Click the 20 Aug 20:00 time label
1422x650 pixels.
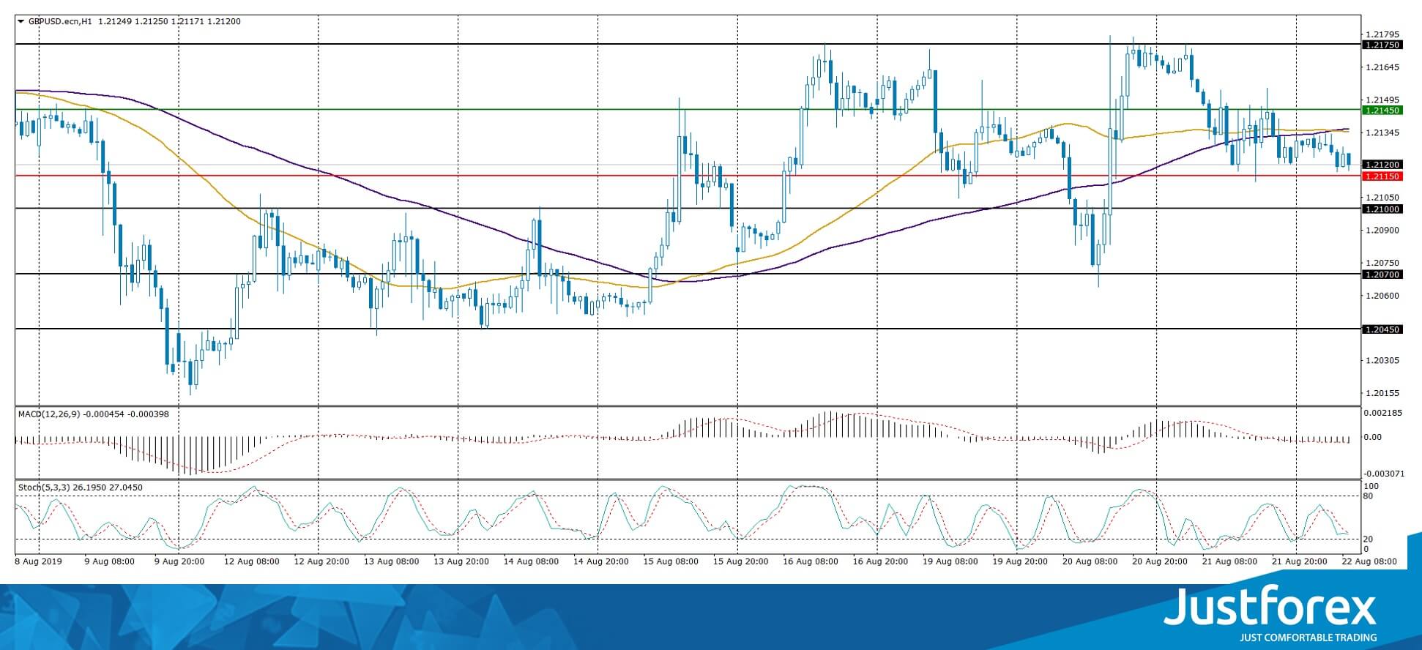1160,562
